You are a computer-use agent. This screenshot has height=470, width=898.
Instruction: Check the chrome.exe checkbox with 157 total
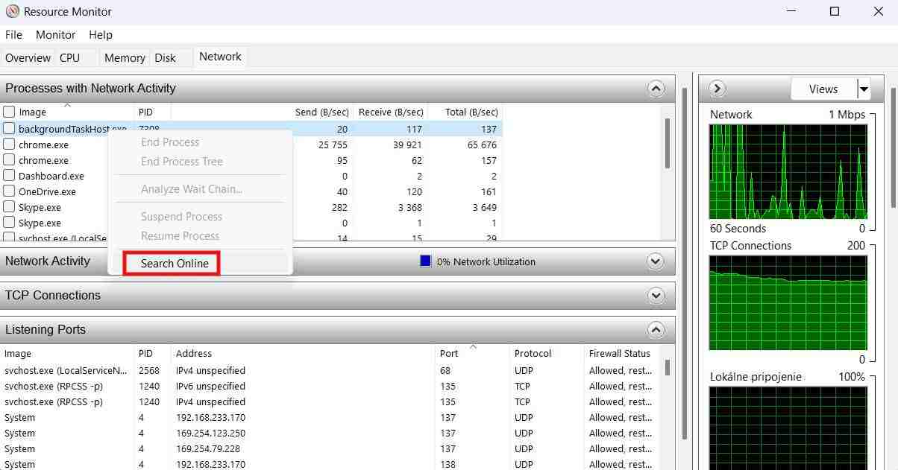click(x=9, y=159)
